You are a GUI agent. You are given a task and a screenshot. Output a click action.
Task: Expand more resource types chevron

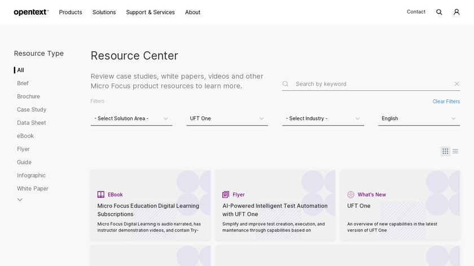pos(20,200)
